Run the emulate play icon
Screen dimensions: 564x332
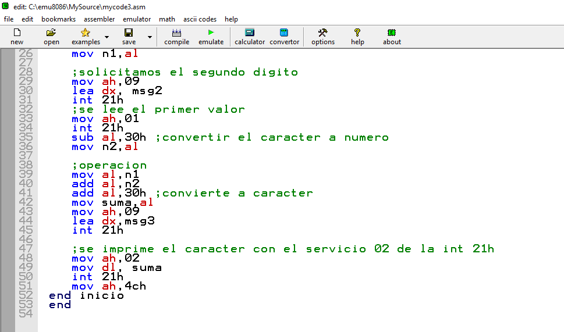tap(211, 33)
